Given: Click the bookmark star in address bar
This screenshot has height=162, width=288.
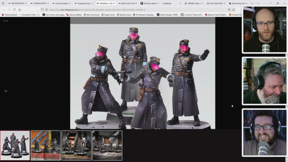Looking at the screenshot, I should (233, 9).
